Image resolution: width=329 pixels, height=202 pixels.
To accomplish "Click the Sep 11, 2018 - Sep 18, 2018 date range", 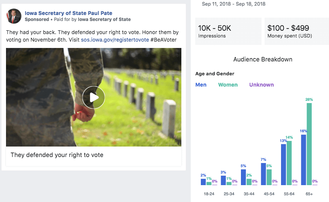I will pyautogui.click(x=233, y=4).
